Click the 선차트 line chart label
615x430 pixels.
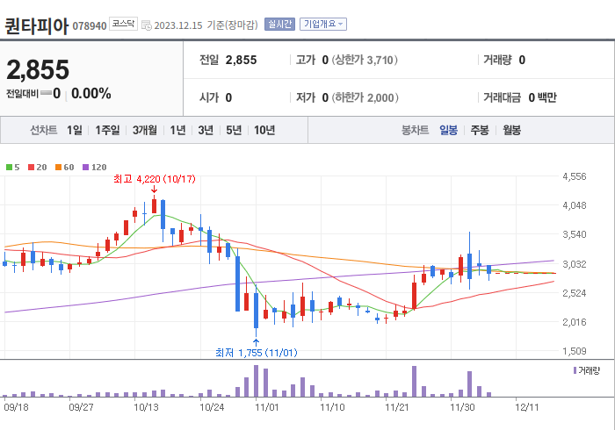point(44,130)
